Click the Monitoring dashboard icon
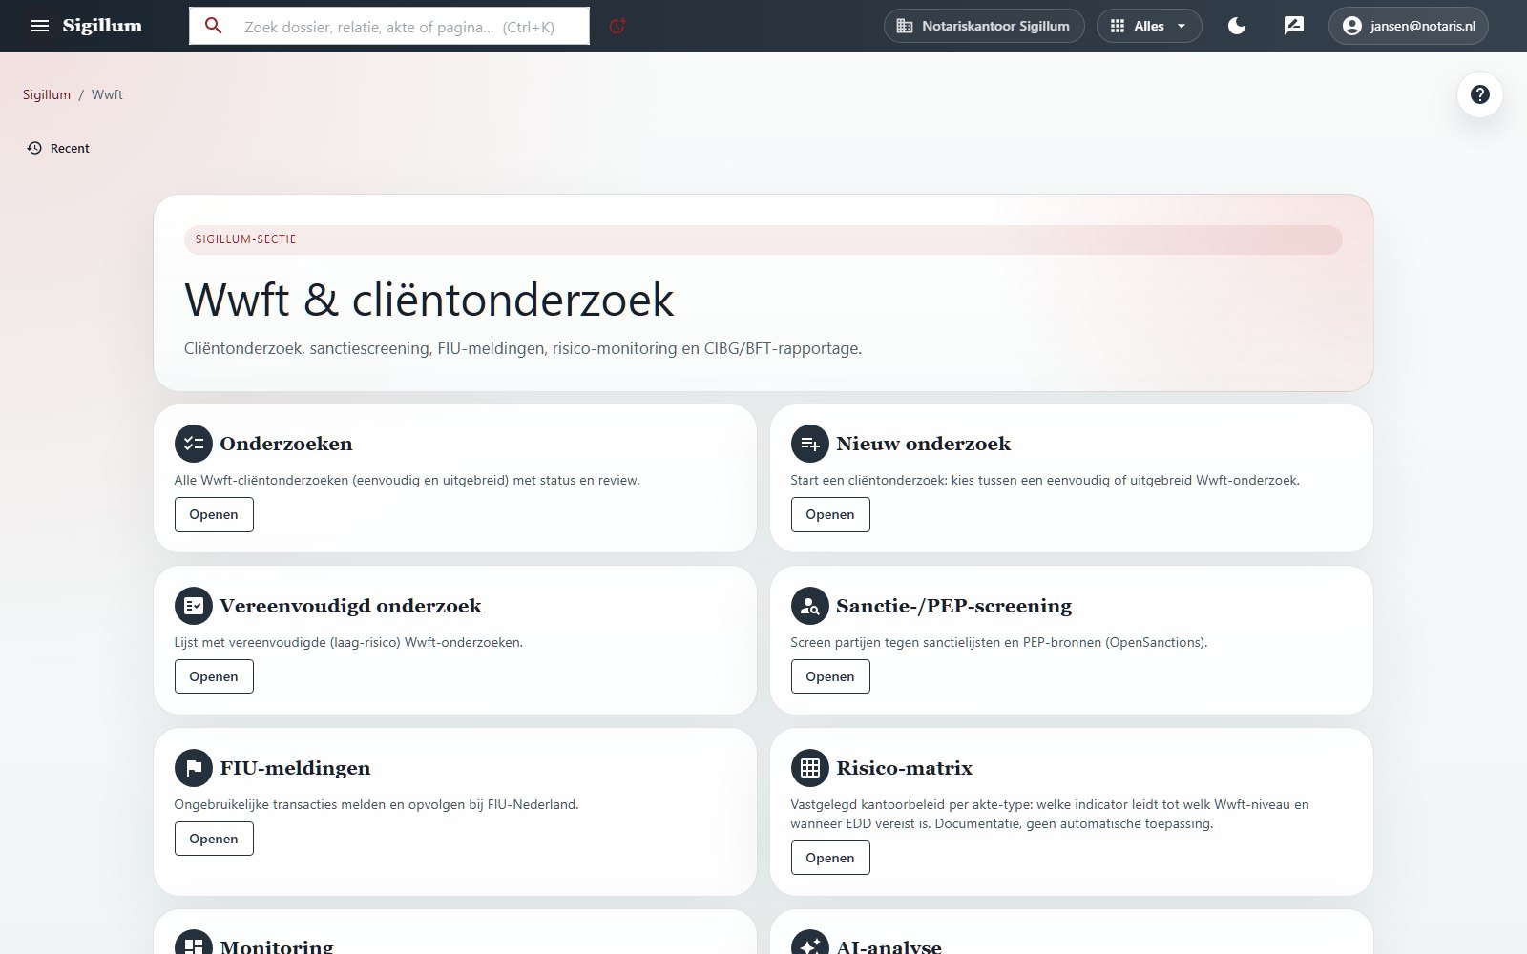This screenshot has height=954, width=1527. [x=193, y=944]
